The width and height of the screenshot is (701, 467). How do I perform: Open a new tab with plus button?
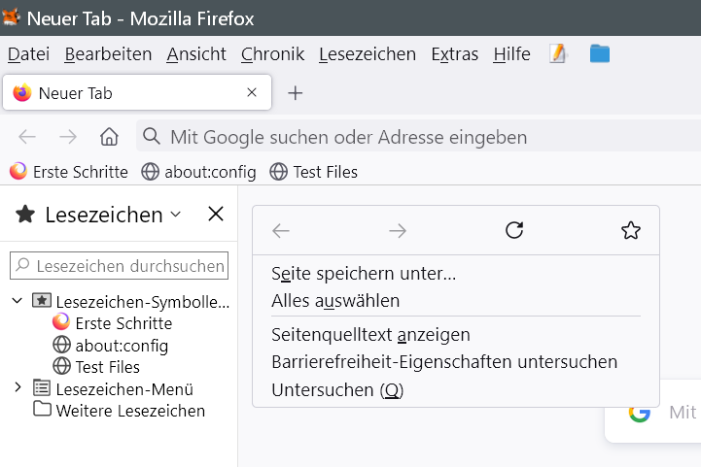pos(296,93)
